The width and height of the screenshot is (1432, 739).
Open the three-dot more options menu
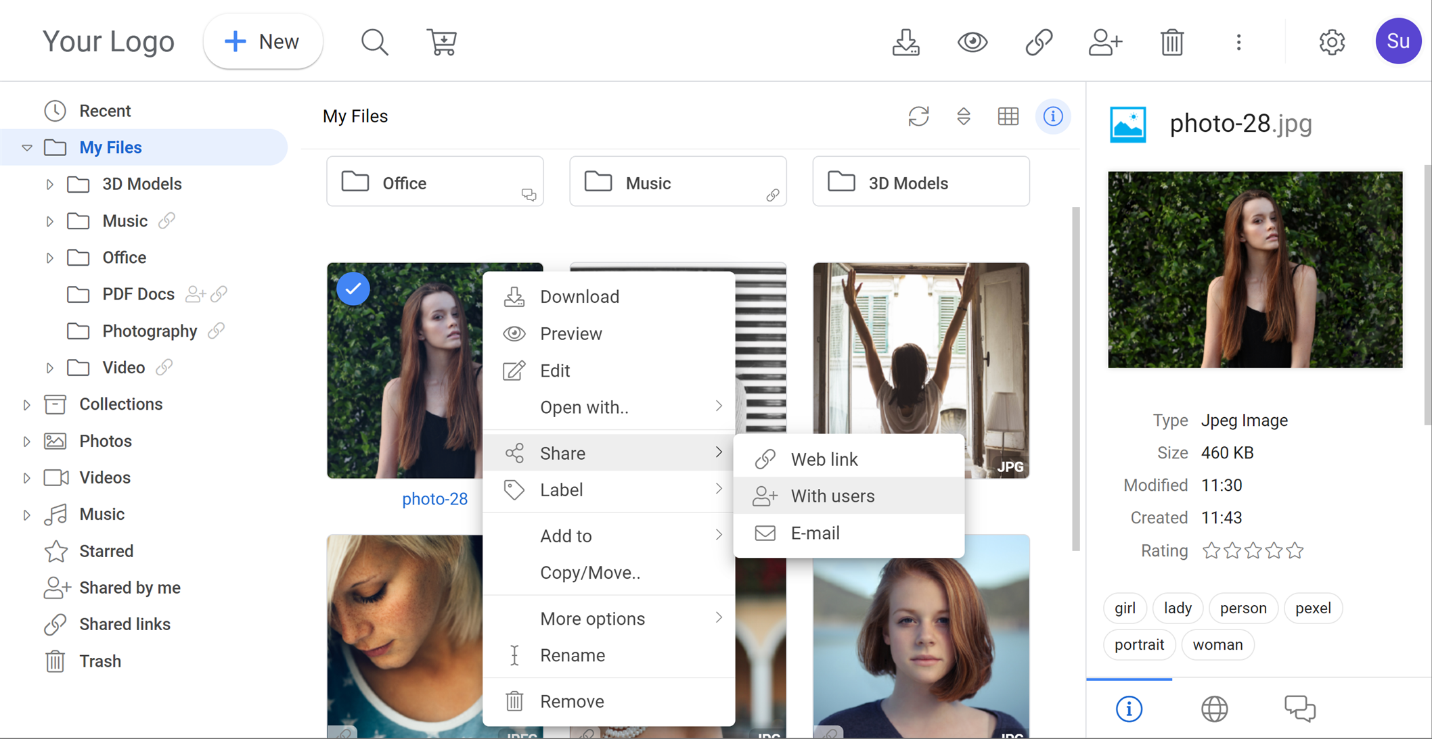[1238, 41]
